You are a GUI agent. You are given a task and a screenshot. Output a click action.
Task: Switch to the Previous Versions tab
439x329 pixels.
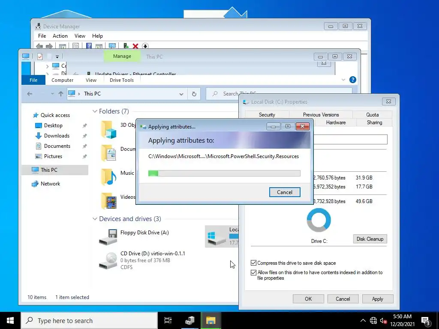click(x=321, y=115)
